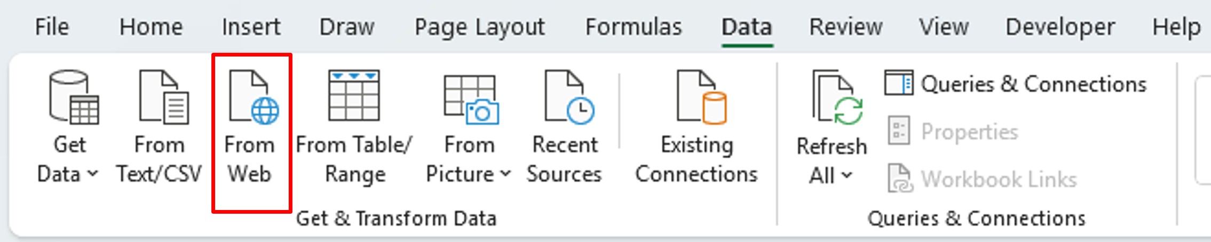Go to the Formulas tab
Screen dimensions: 1211x242
point(634,27)
